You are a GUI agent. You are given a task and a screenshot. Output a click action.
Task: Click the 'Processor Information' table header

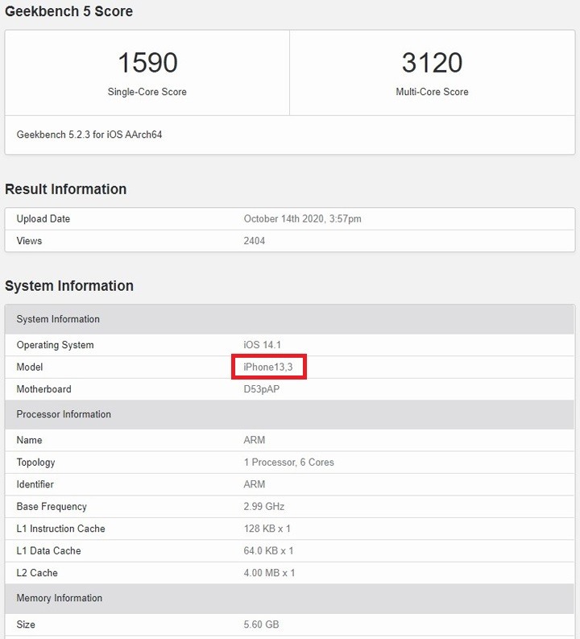[x=289, y=414]
